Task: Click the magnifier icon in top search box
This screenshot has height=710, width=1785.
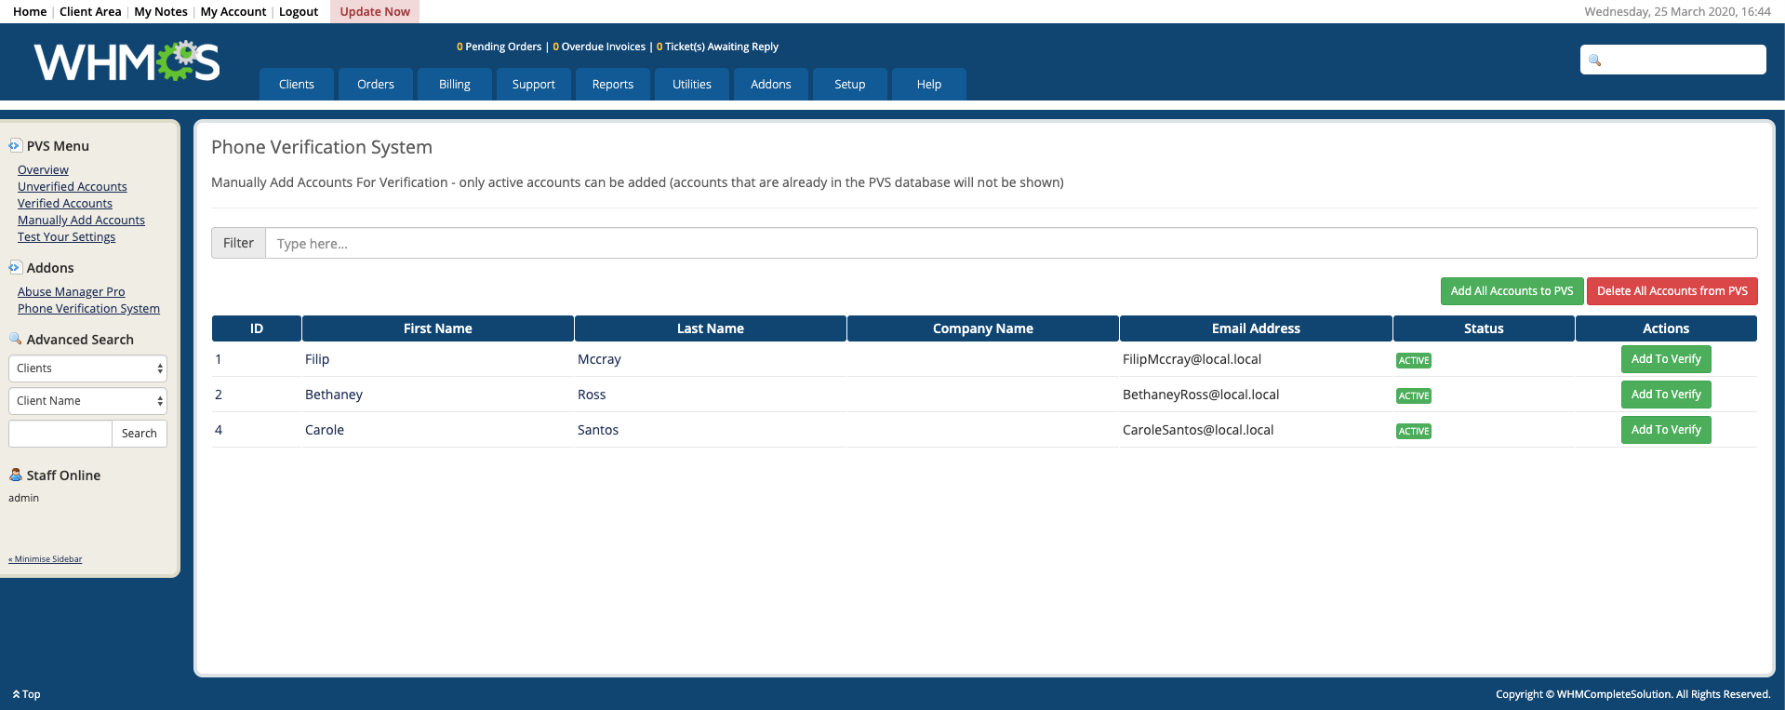Action: click(1594, 60)
